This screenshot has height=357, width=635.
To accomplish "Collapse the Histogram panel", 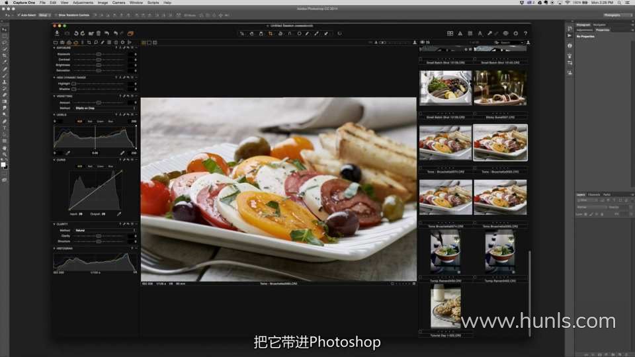I will coord(54,249).
